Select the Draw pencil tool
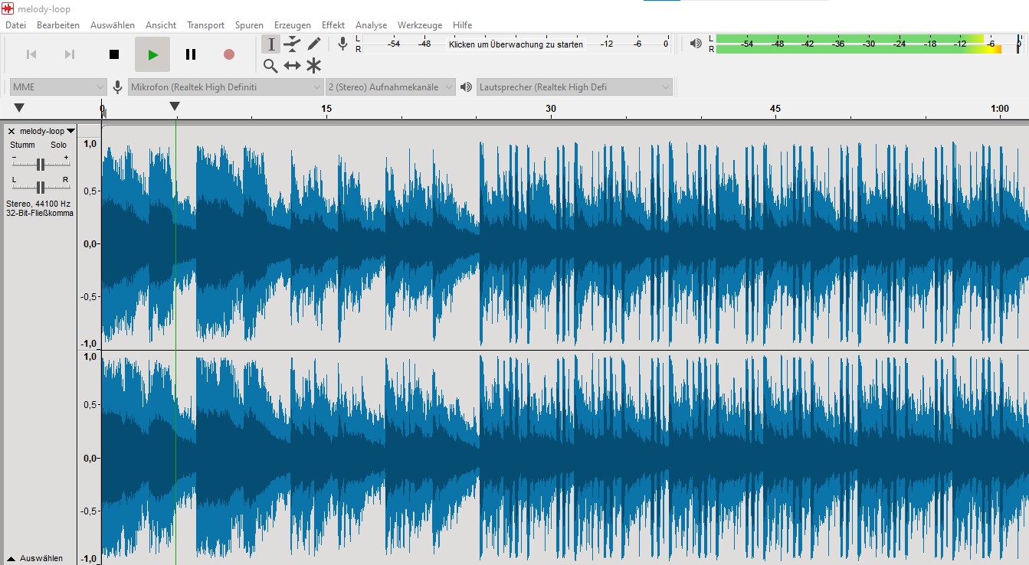The width and height of the screenshot is (1029, 565). (313, 44)
